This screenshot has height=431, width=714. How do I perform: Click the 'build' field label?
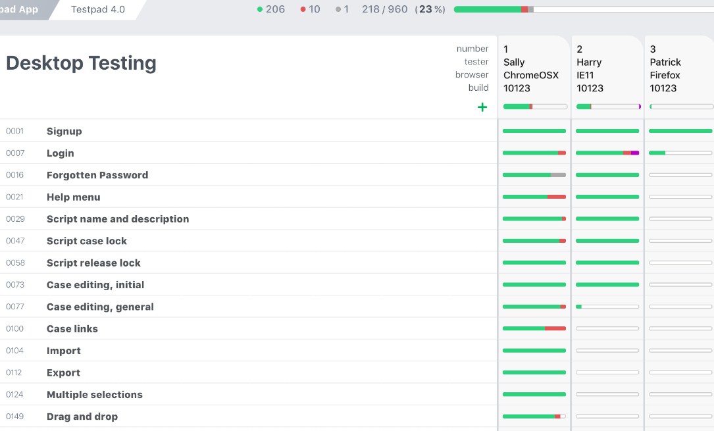click(x=478, y=88)
